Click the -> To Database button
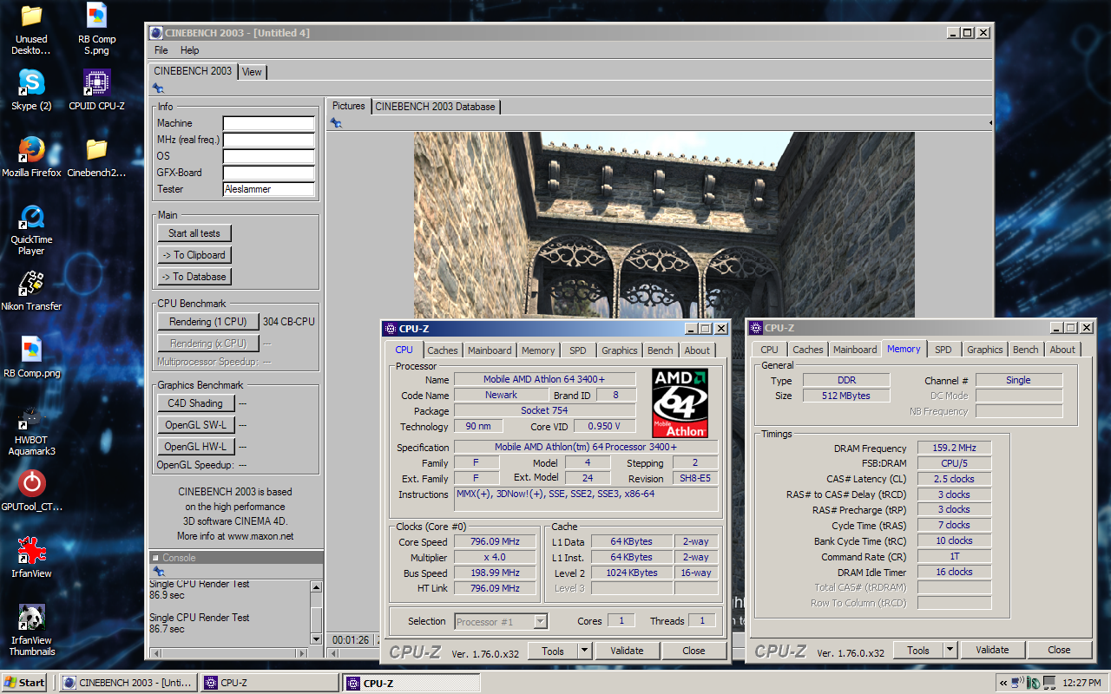The image size is (1111, 694). point(194,277)
